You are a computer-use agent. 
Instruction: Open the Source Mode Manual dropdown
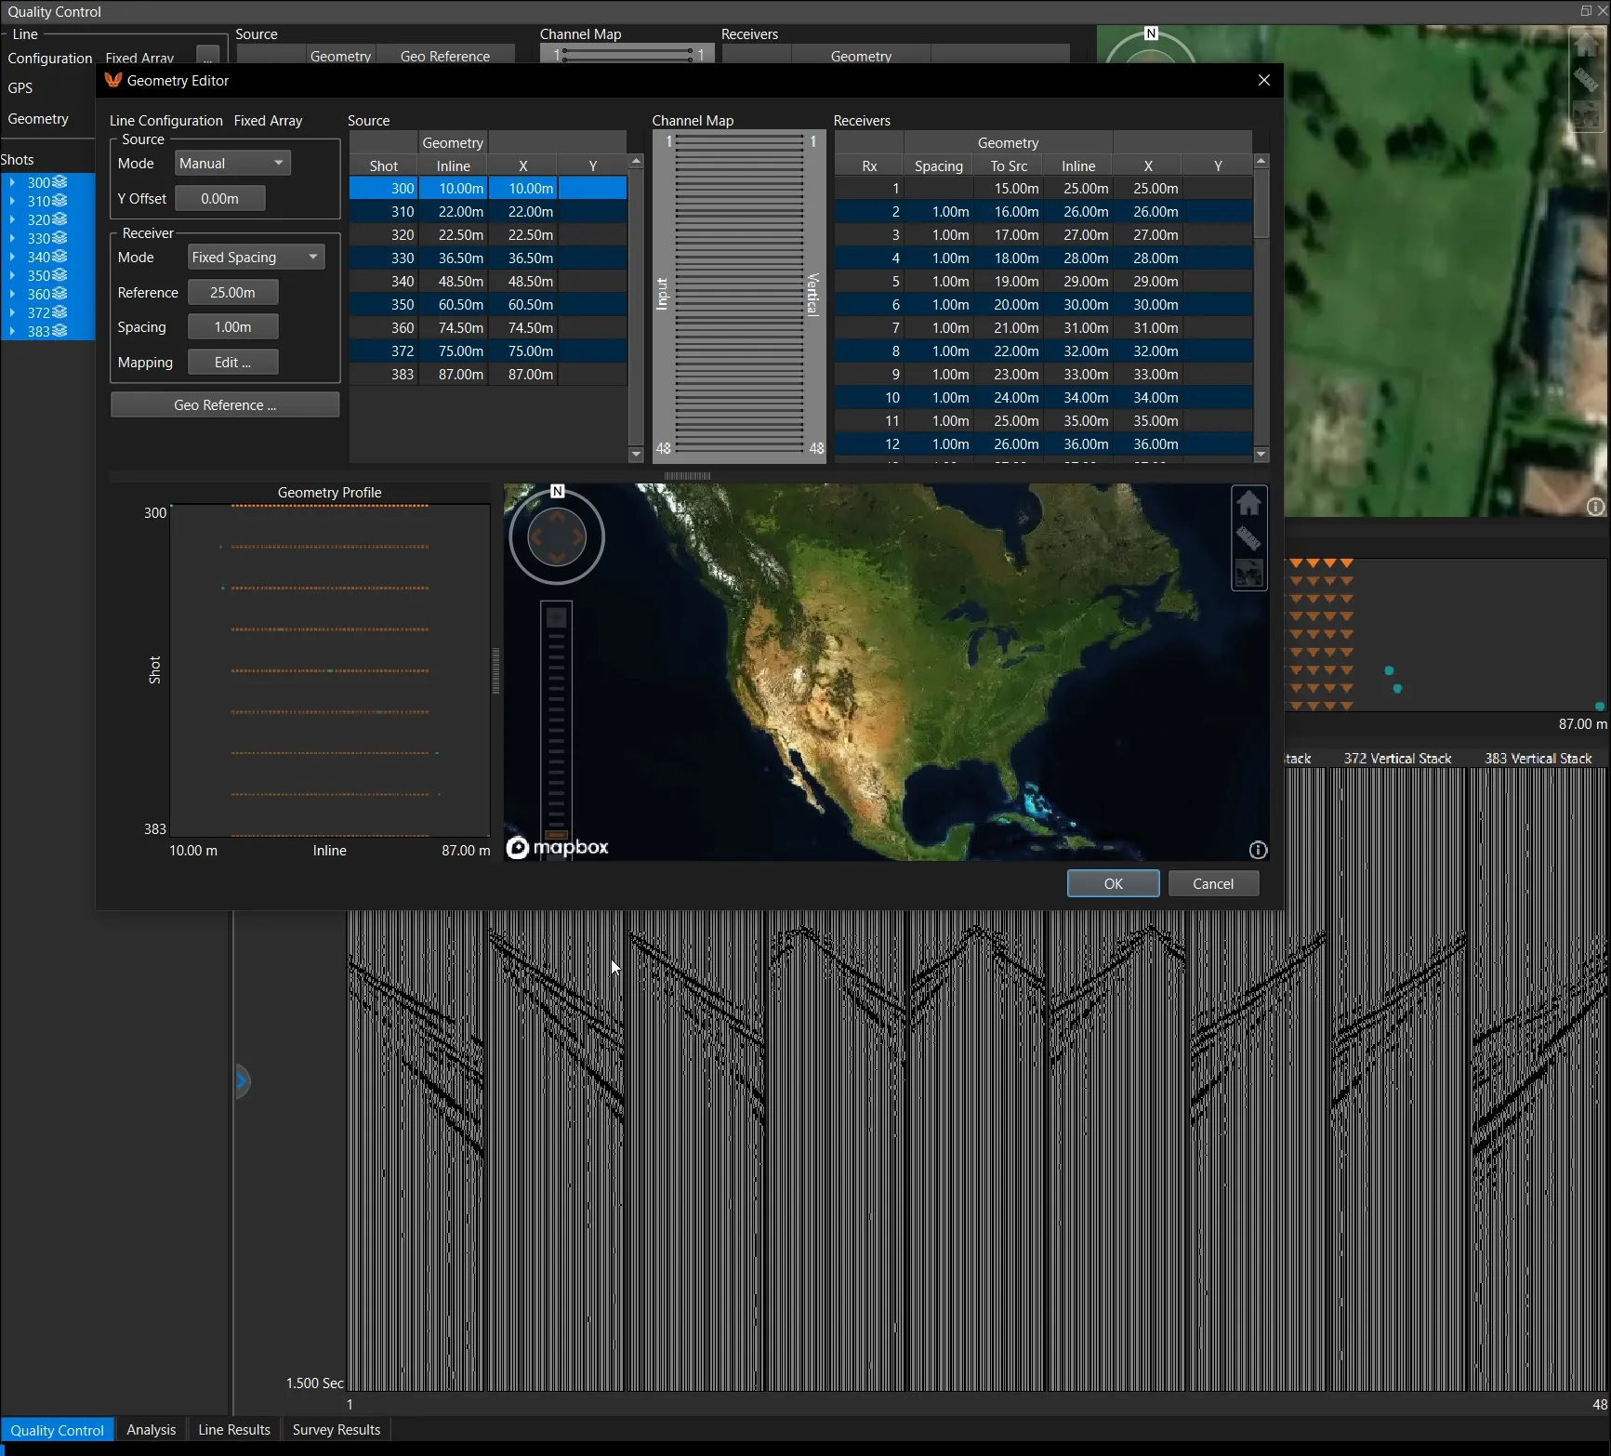232,163
